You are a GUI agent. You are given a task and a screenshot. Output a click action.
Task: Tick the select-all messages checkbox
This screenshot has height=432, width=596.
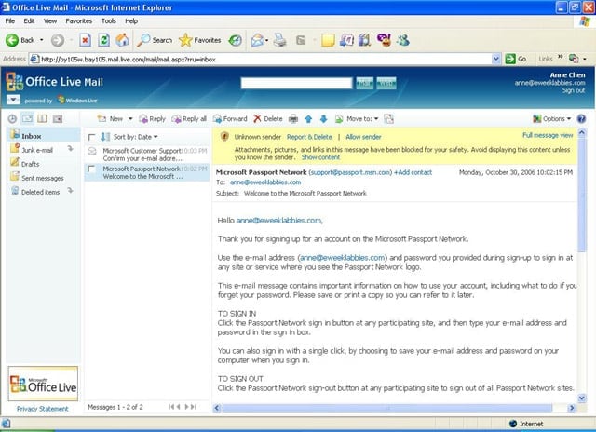point(91,137)
